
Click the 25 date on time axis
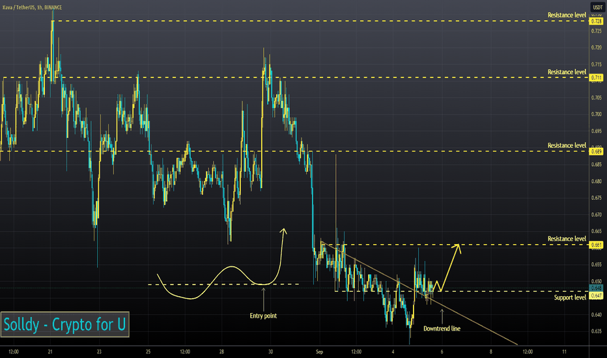pyautogui.click(x=148, y=351)
